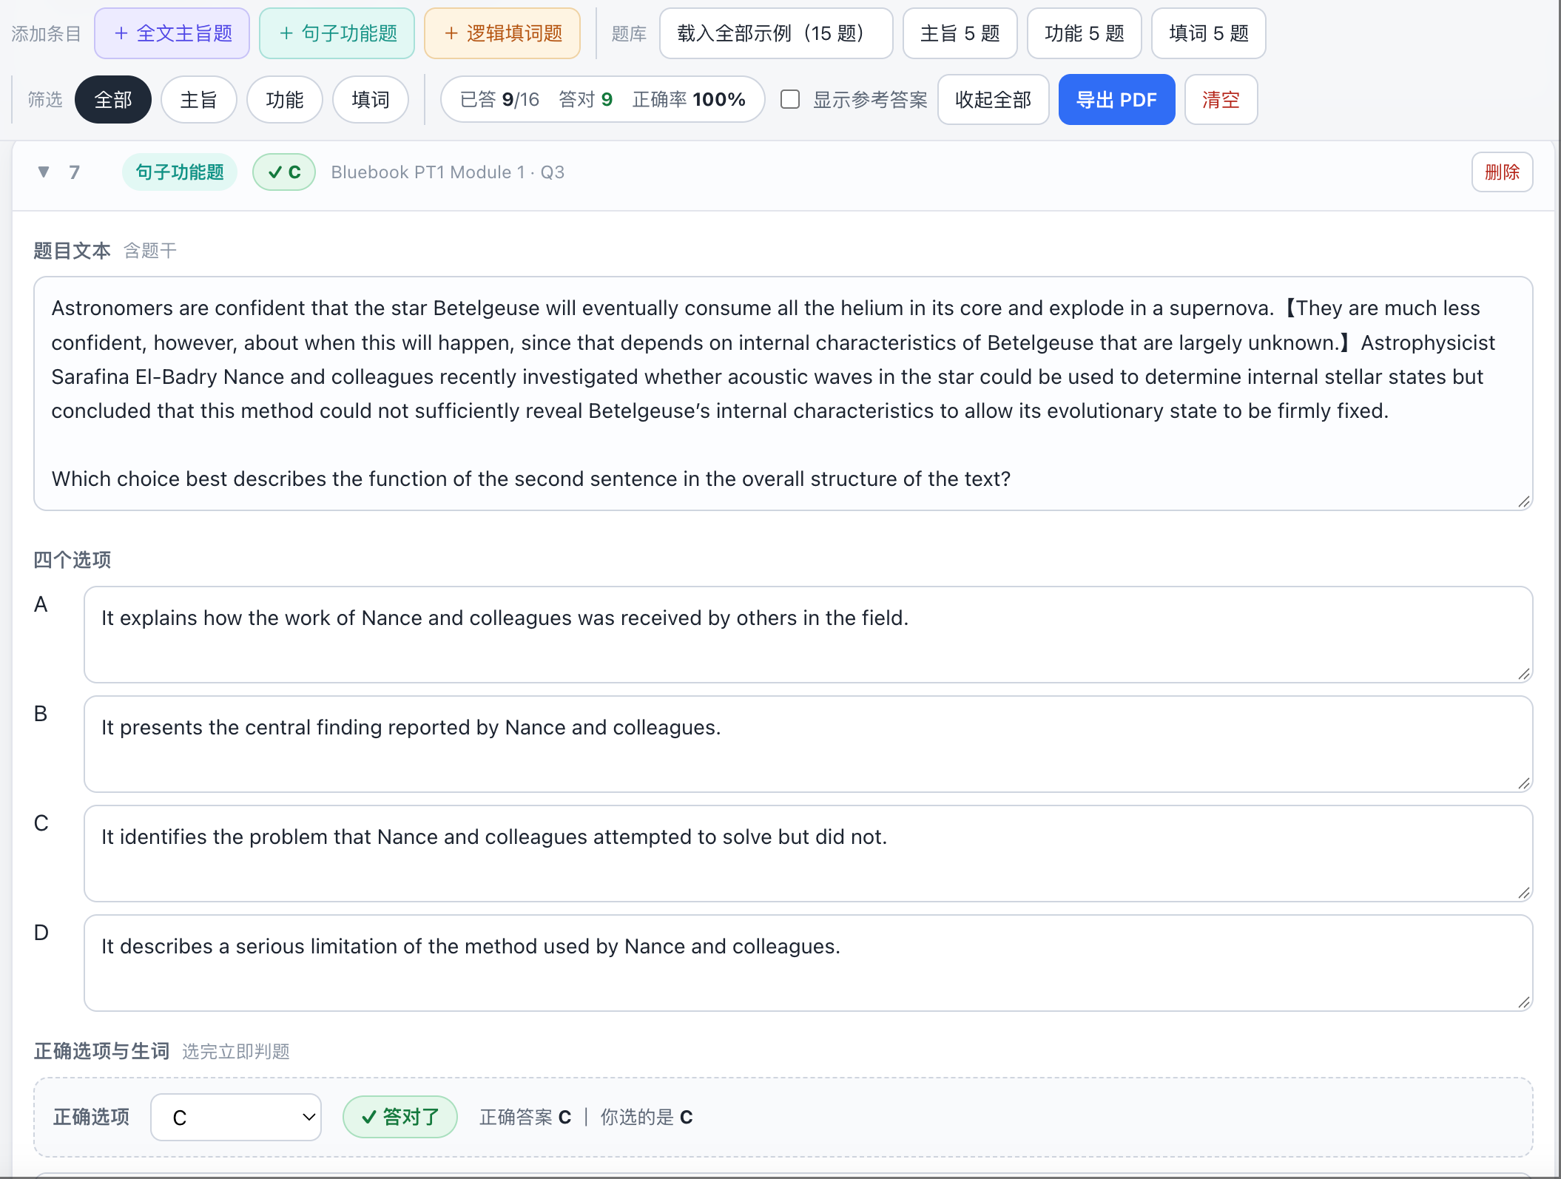Filter by 填词 questions
The image size is (1561, 1179).
click(371, 100)
